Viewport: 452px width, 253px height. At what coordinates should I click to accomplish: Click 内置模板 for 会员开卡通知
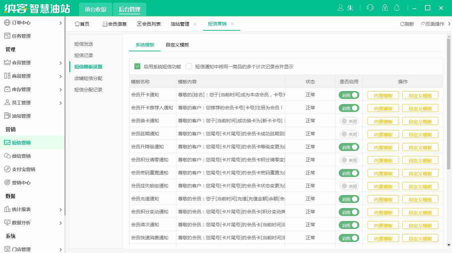[x=383, y=95]
